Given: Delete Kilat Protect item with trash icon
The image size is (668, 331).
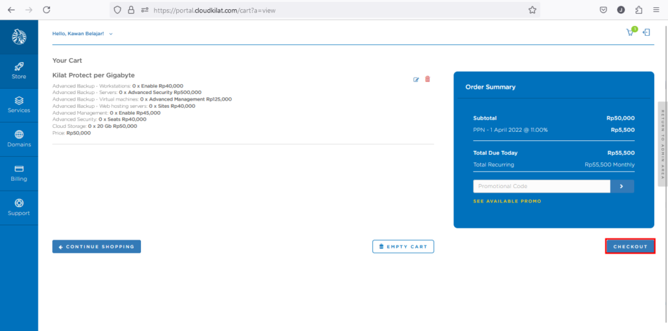Looking at the screenshot, I should pyautogui.click(x=428, y=80).
